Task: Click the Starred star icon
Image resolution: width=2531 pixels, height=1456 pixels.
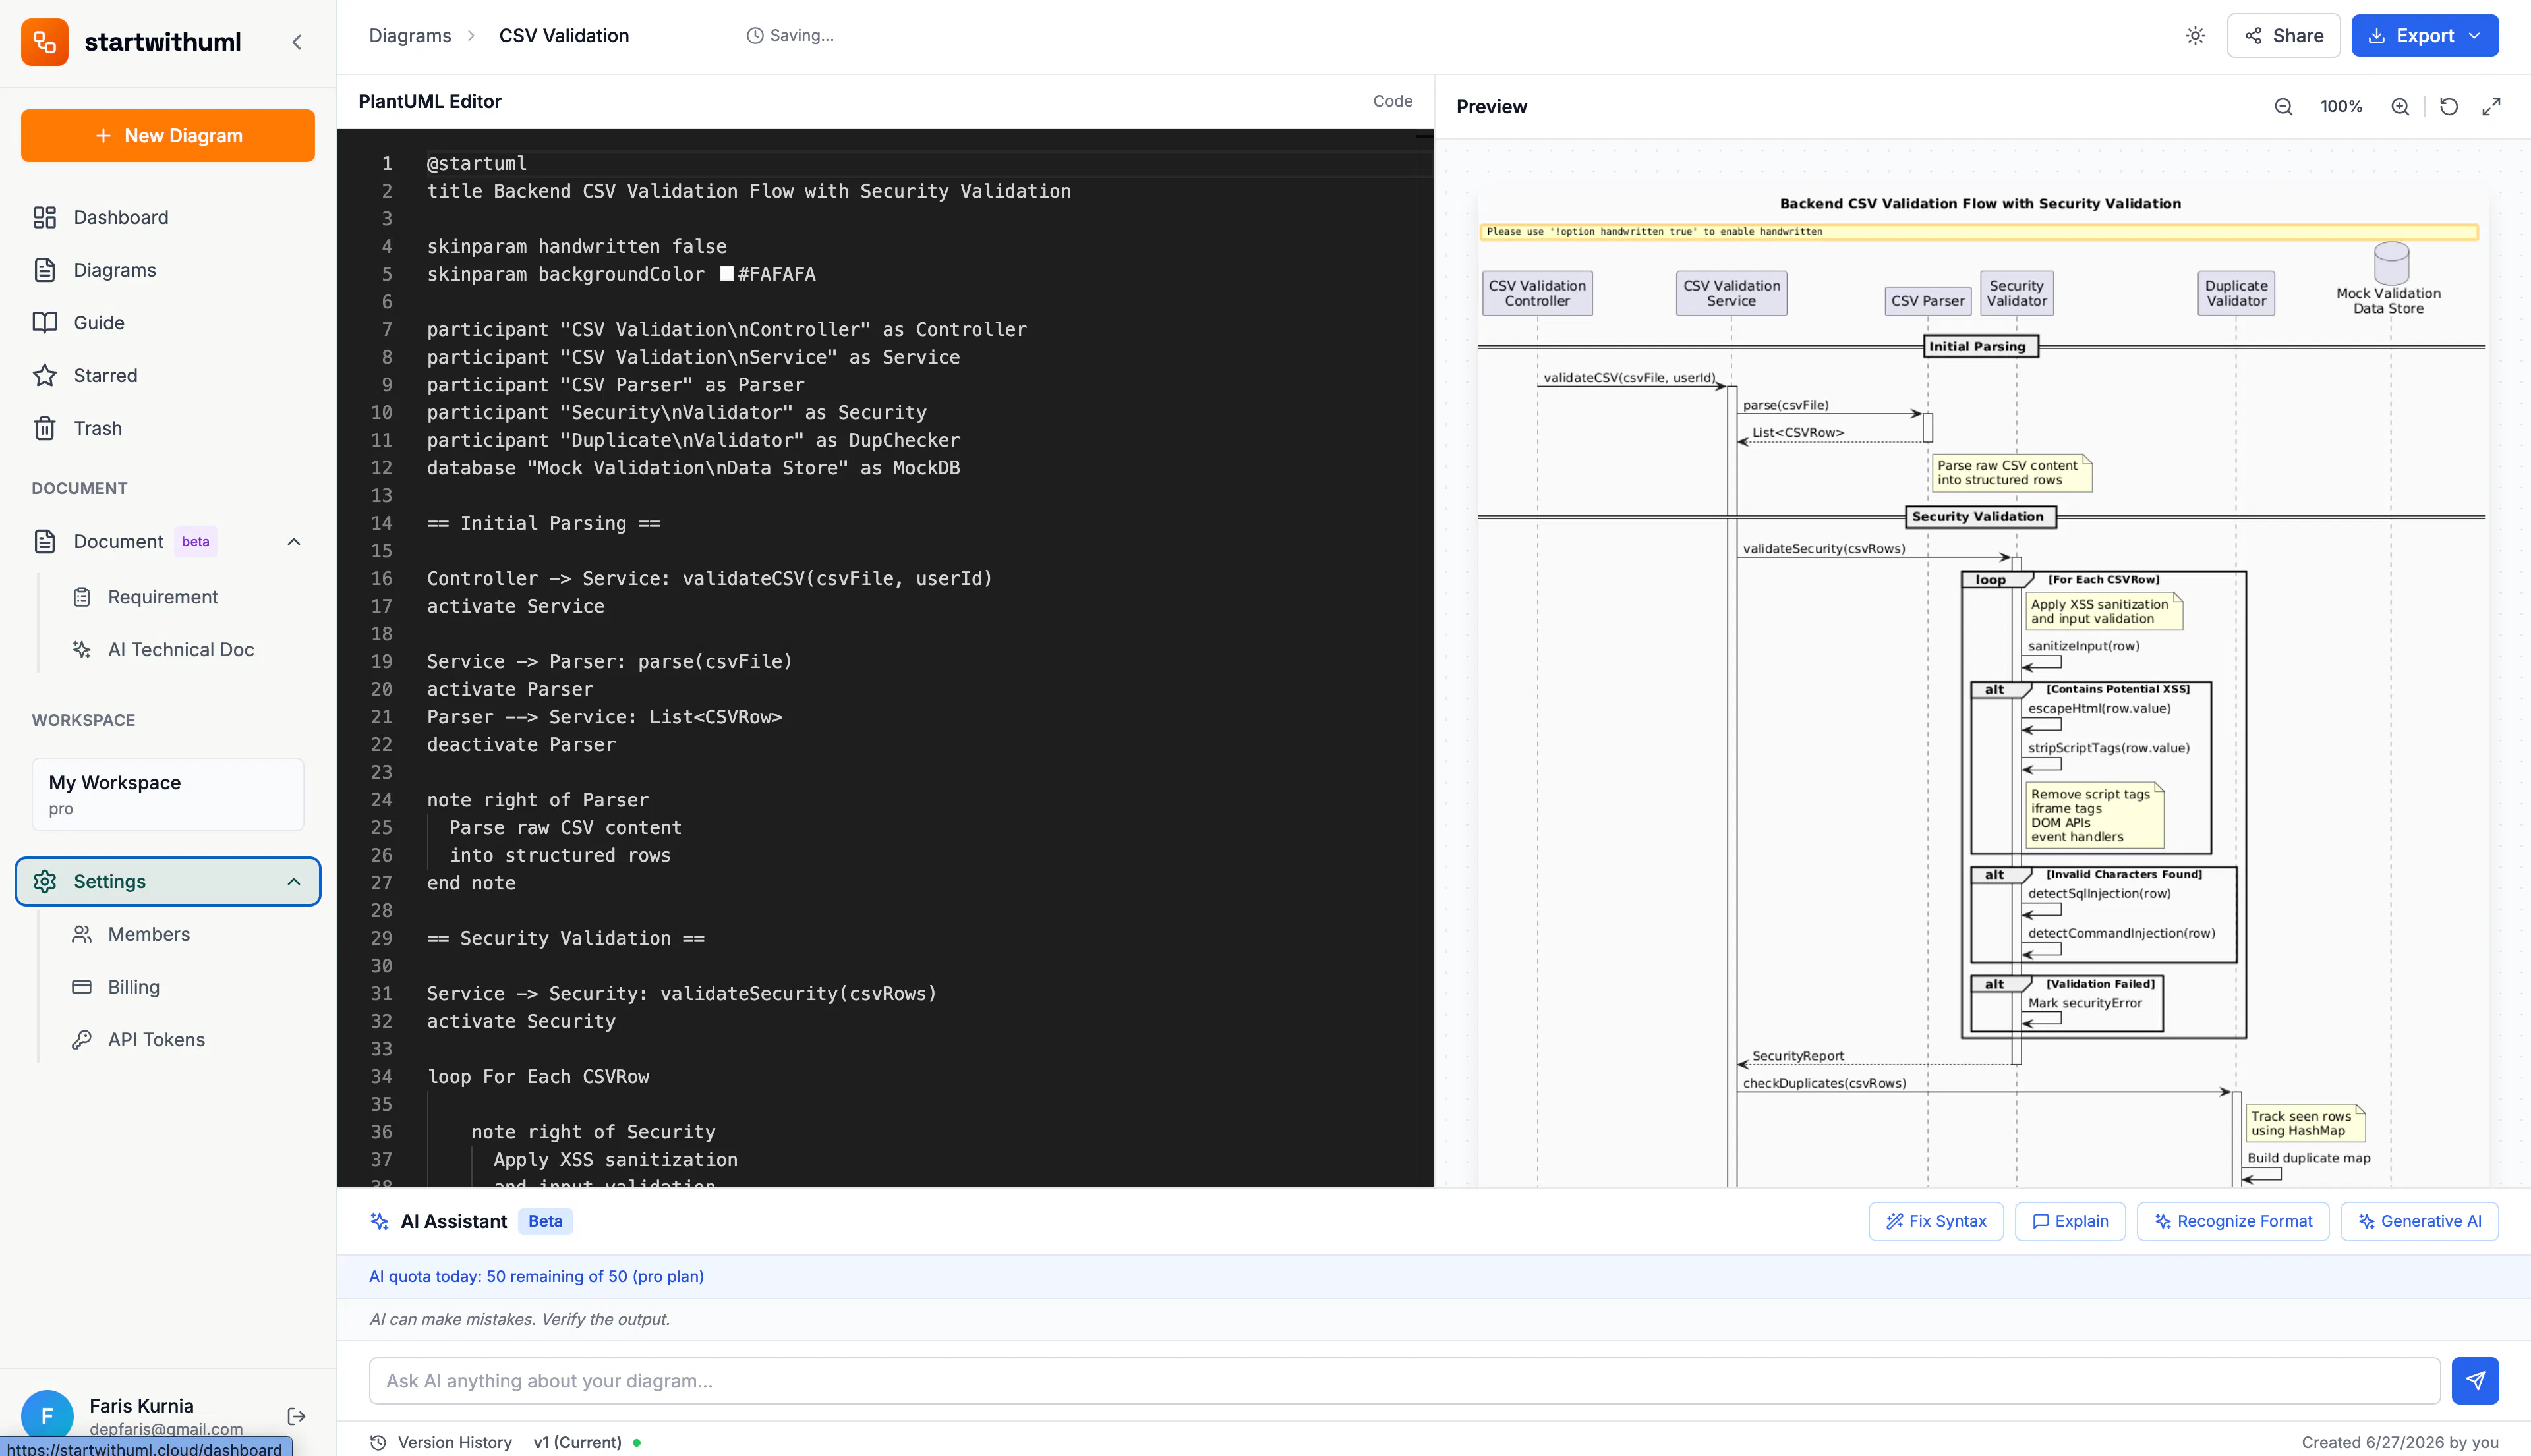Action: [45, 375]
